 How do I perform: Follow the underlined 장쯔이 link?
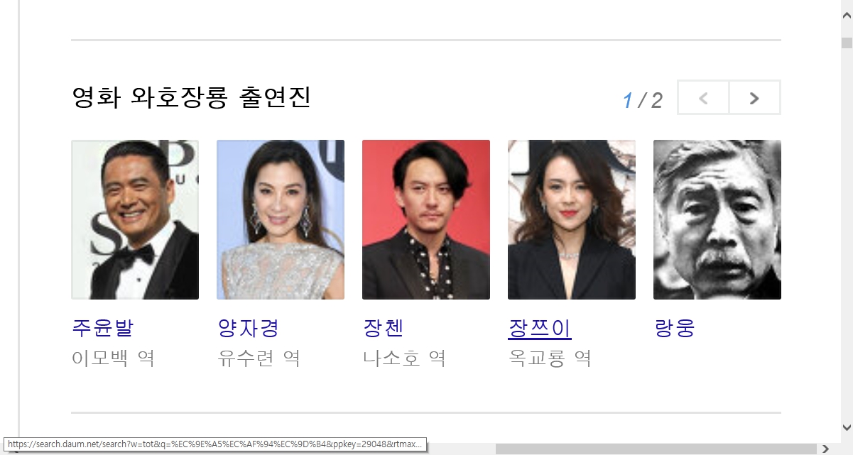click(x=540, y=329)
